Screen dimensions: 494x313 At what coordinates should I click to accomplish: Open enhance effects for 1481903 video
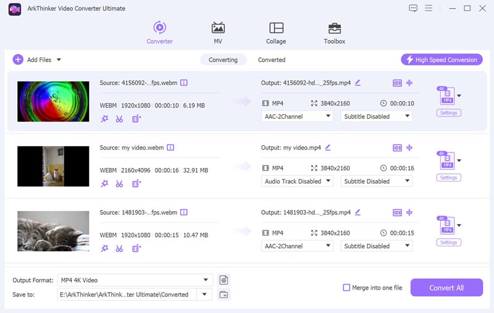pyautogui.click(x=104, y=248)
